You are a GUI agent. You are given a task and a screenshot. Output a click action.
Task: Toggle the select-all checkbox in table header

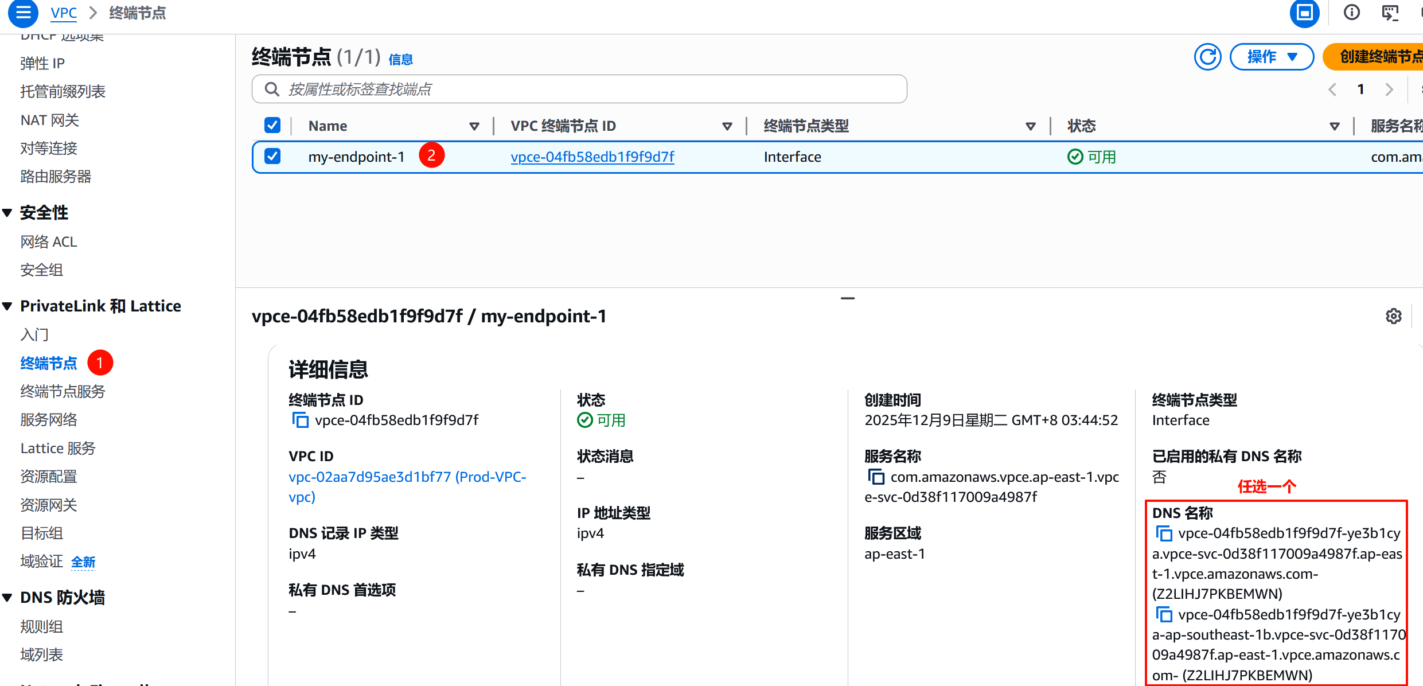[272, 126]
